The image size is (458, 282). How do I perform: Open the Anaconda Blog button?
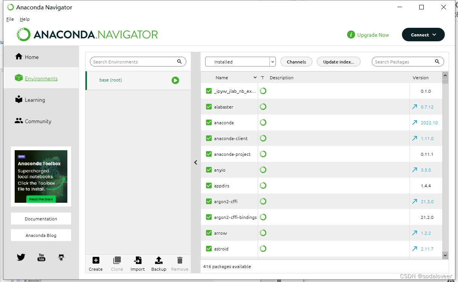coord(41,235)
